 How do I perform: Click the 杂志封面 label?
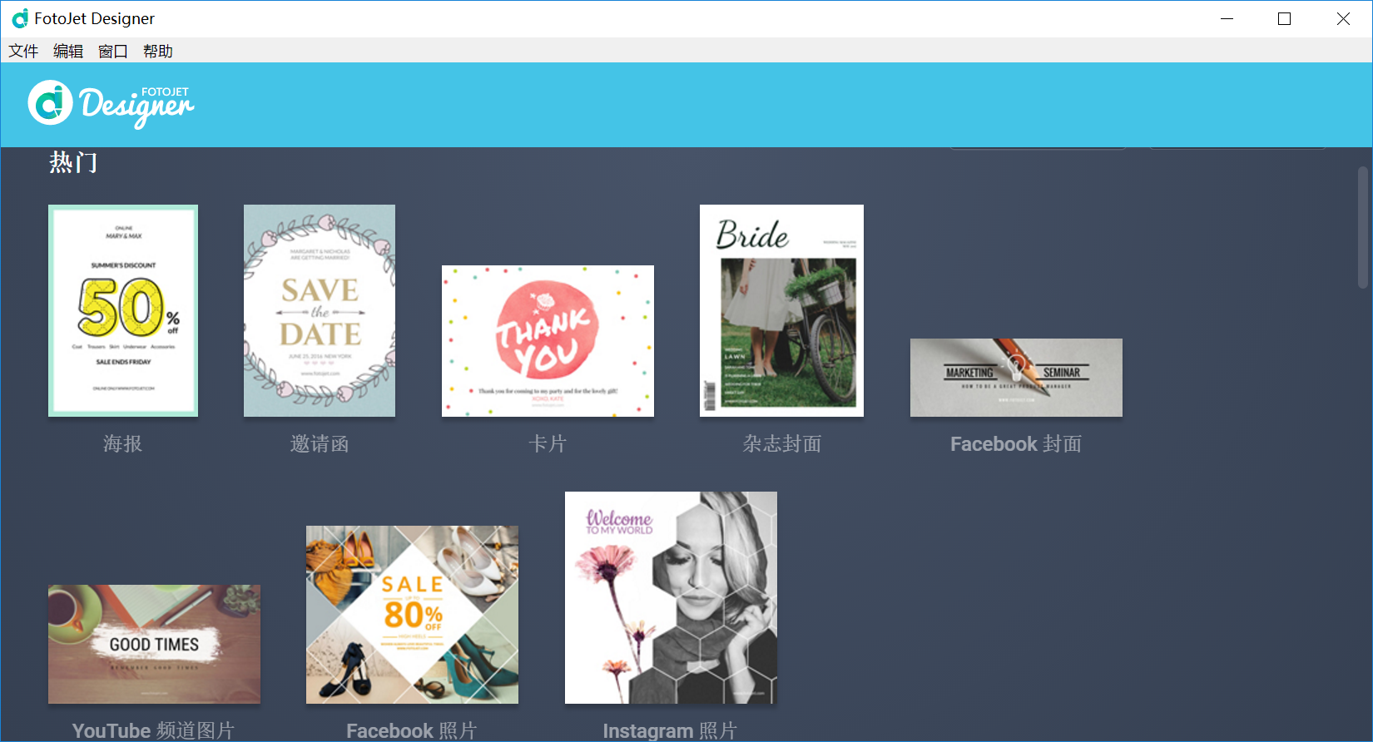click(x=782, y=444)
